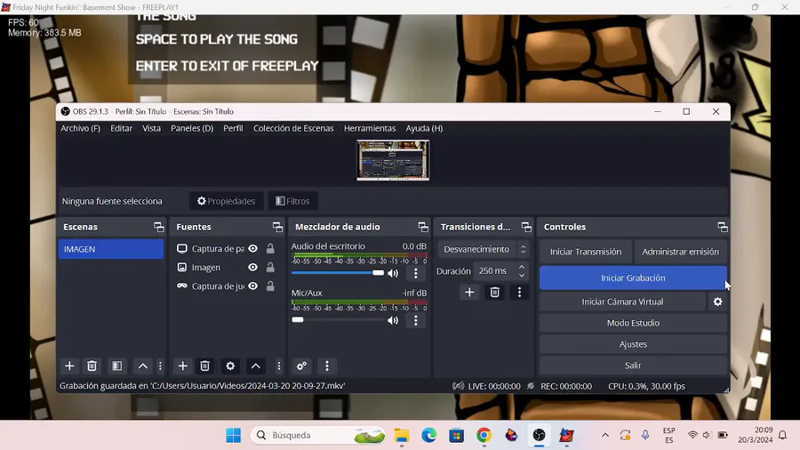The height and width of the screenshot is (450, 800).
Task: Select the IMAGEN scene
Action: pyautogui.click(x=111, y=249)
